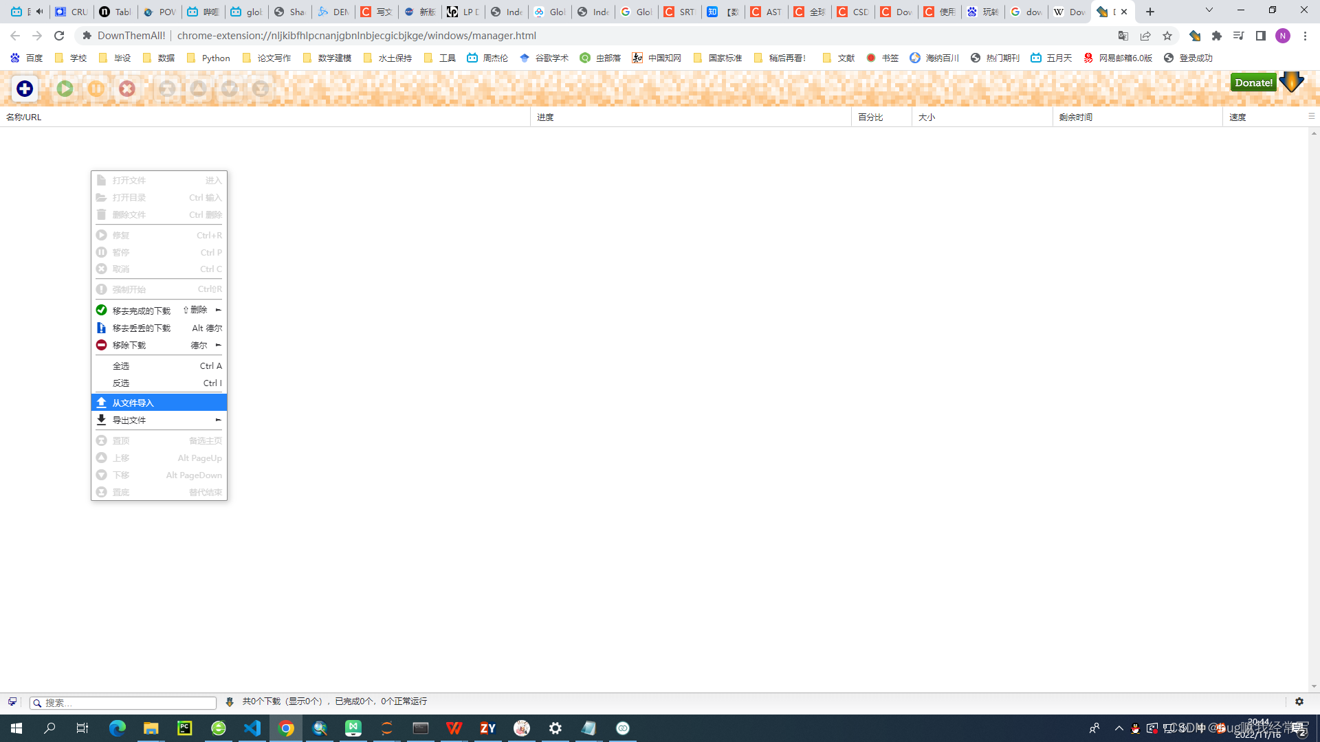Open File Explorer from taskbar

point(151,728)
